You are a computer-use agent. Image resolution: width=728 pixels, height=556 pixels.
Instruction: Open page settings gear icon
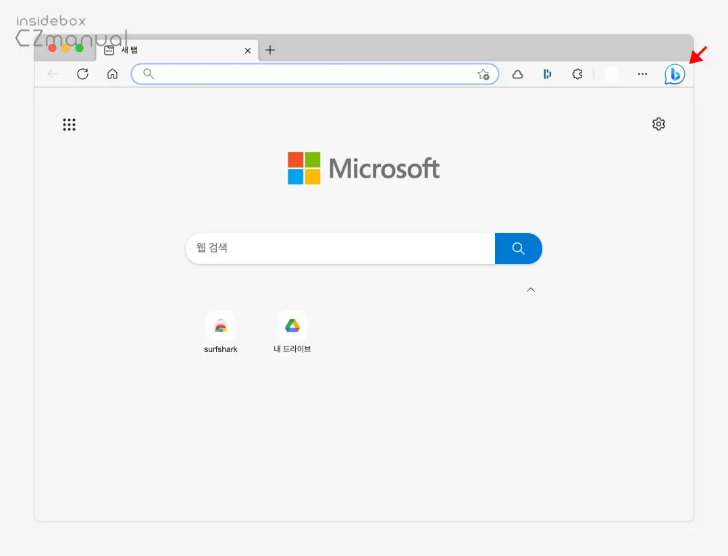click(658, 124)
